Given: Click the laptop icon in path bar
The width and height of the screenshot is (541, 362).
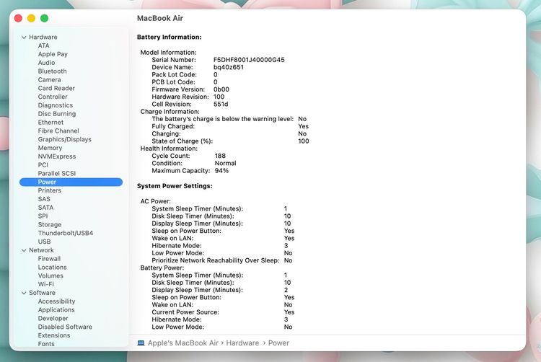Looking at the screenshot, I should click(141, 343).
